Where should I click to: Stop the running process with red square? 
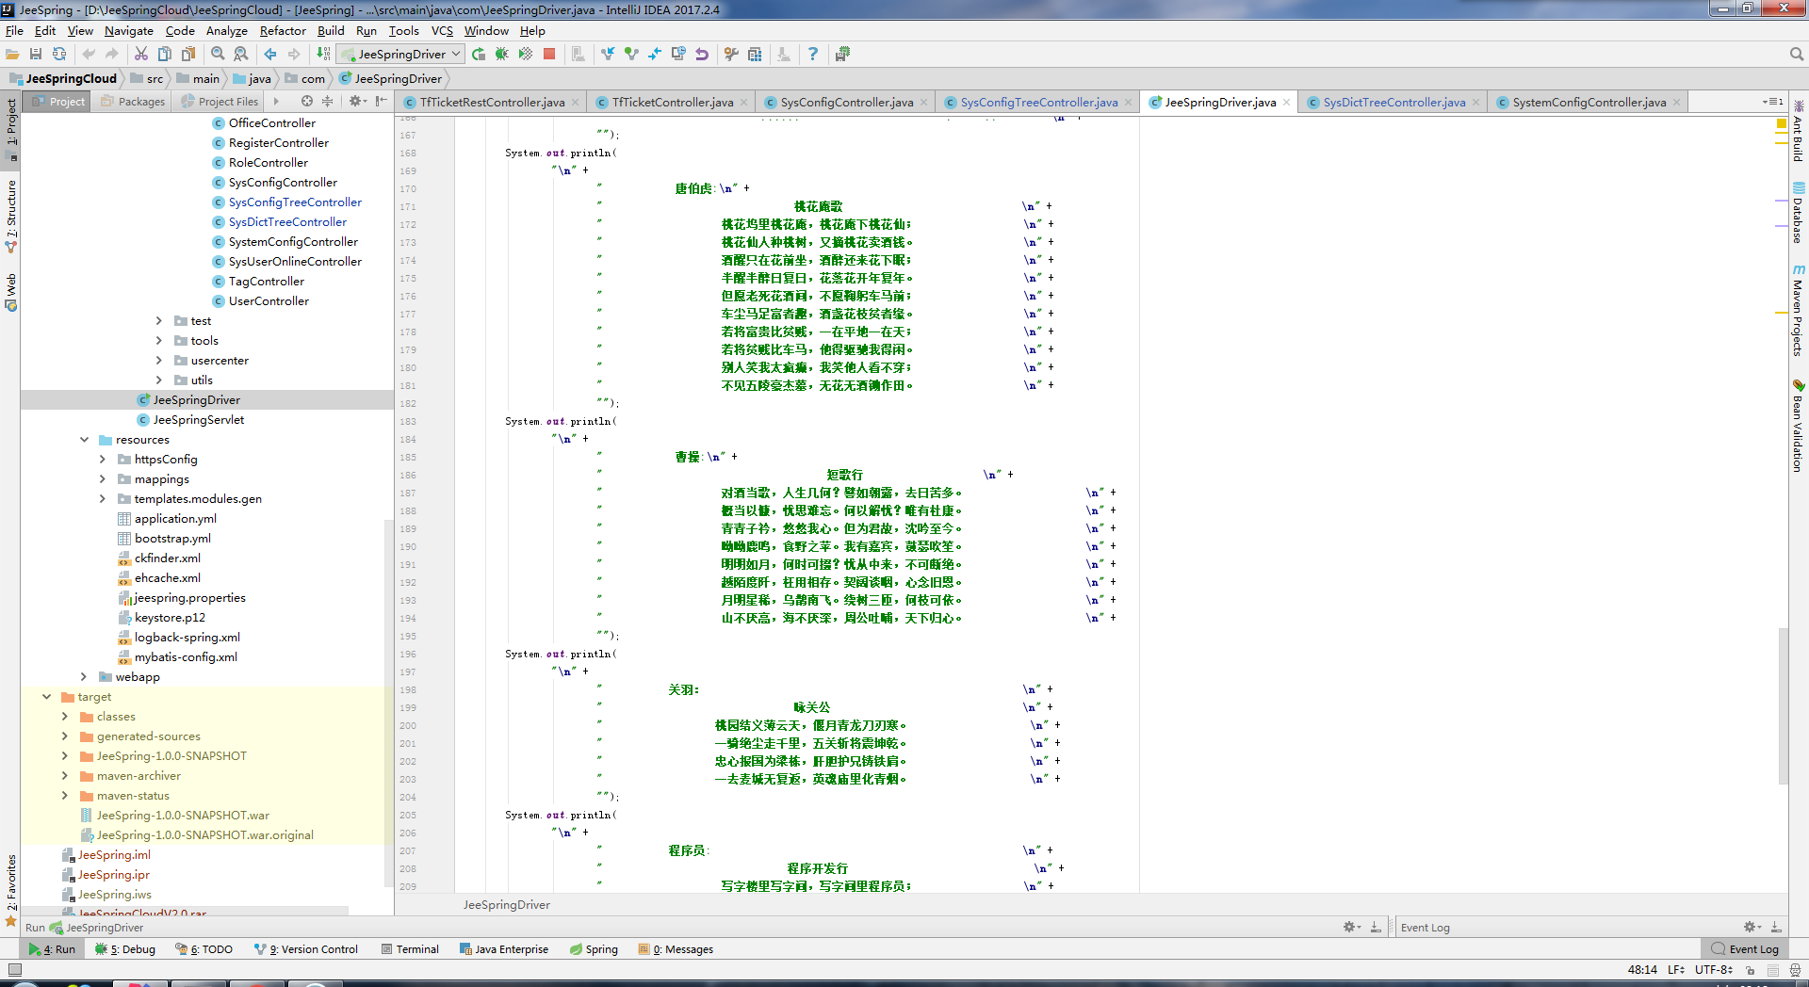click(549, 55)
